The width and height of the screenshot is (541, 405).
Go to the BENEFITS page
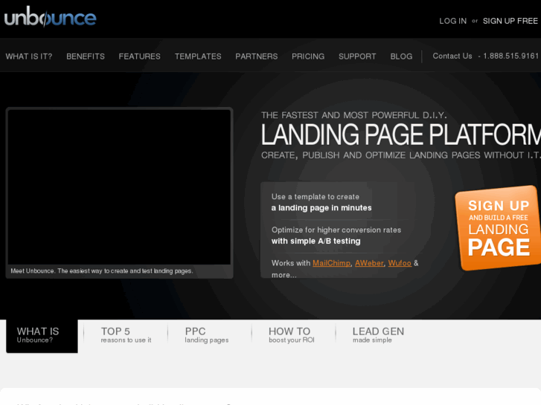[x=86, y=56]
